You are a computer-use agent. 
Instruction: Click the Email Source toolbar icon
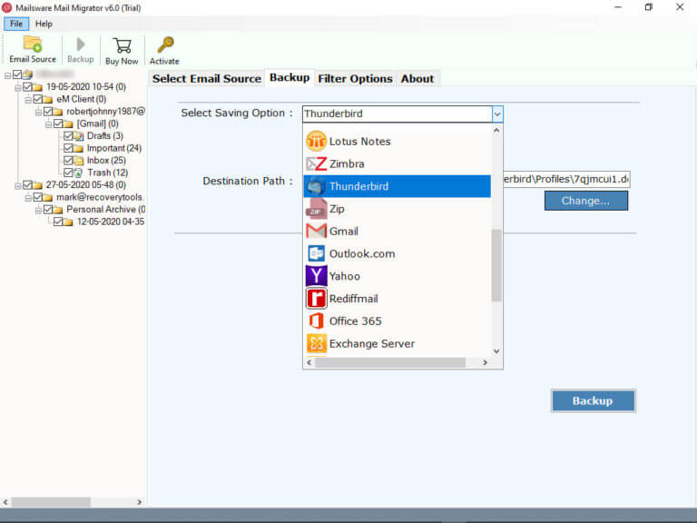tap(33, 44)
